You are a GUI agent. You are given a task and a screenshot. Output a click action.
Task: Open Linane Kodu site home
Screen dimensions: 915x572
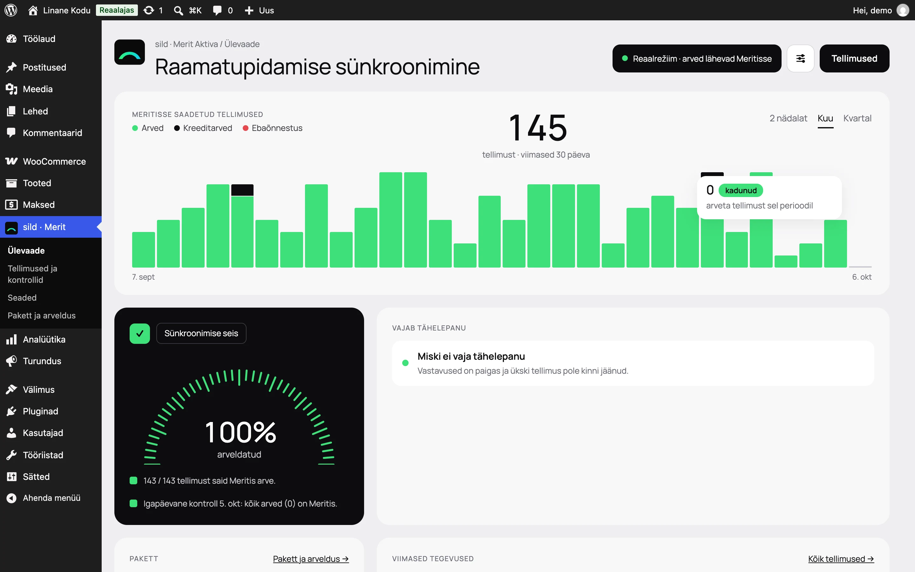point(59,10)
